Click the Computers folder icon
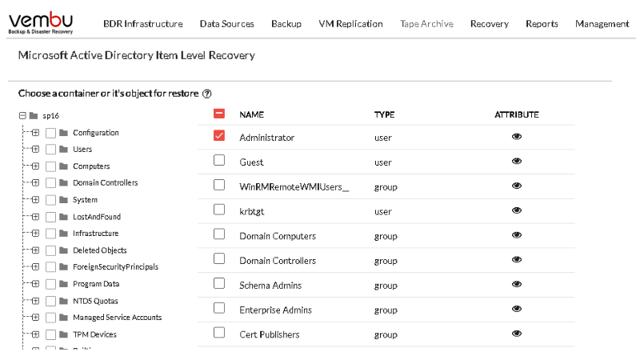Screen dimensions: 640x360 [x=63, y=166]
